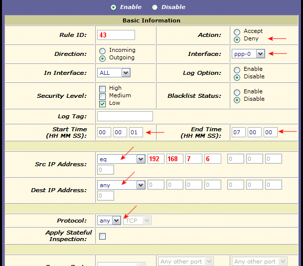Choose the Deny action option
Screen dimensions: 303x266
pos(237,39)
